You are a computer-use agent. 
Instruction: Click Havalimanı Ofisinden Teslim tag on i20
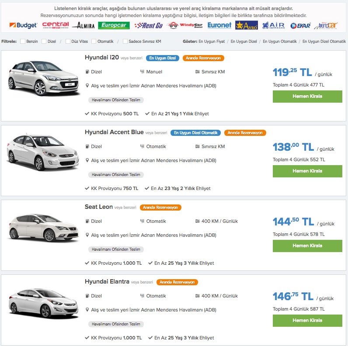point(116,100)
